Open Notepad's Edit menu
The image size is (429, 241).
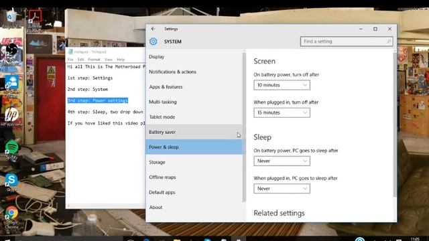(80, 60)
